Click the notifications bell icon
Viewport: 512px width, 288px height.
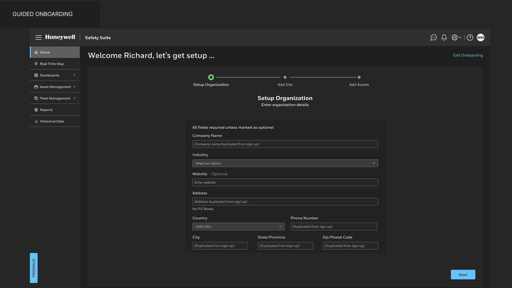click(444, 38)
